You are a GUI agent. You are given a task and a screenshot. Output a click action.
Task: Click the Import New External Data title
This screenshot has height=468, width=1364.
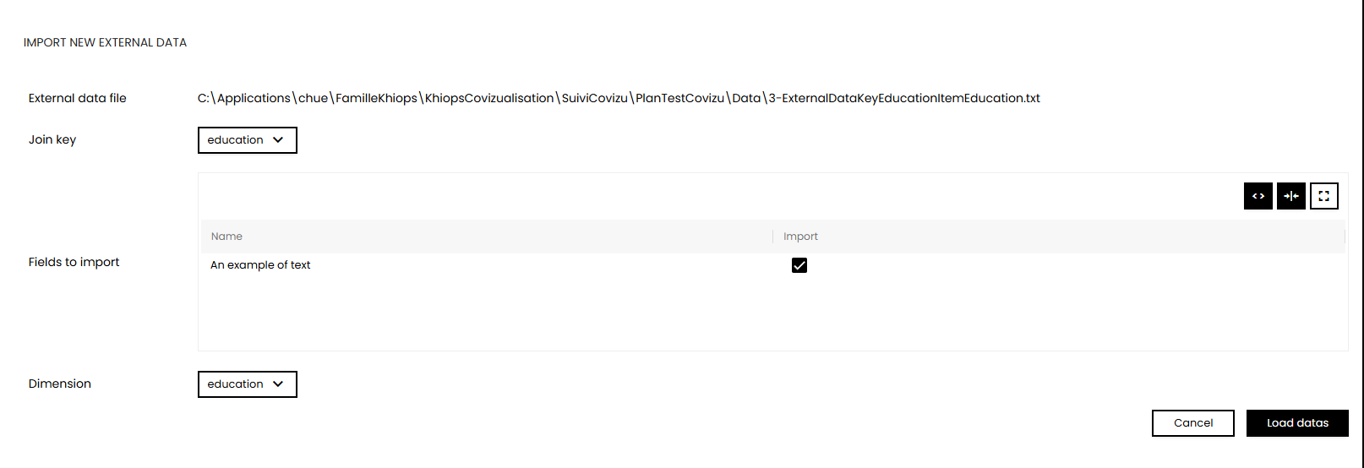click(105, 42)
